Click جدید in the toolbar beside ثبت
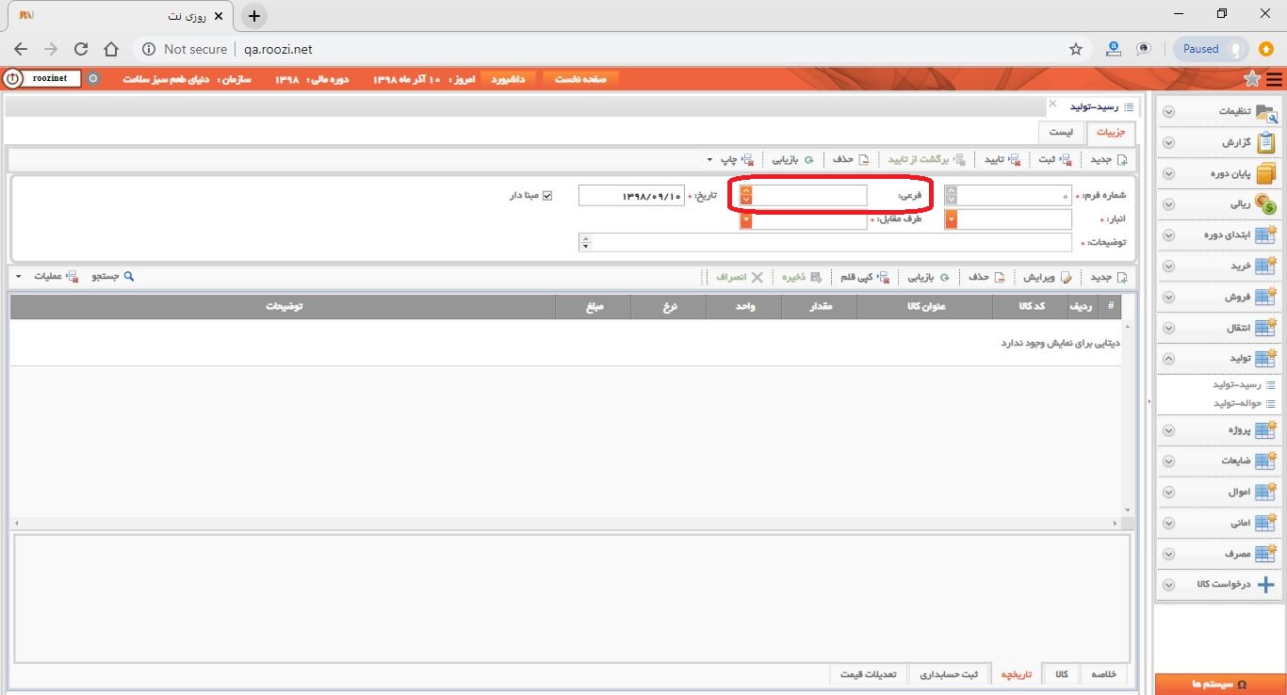The width and height of the screenshot is (1287, 695). point(1108,159)
